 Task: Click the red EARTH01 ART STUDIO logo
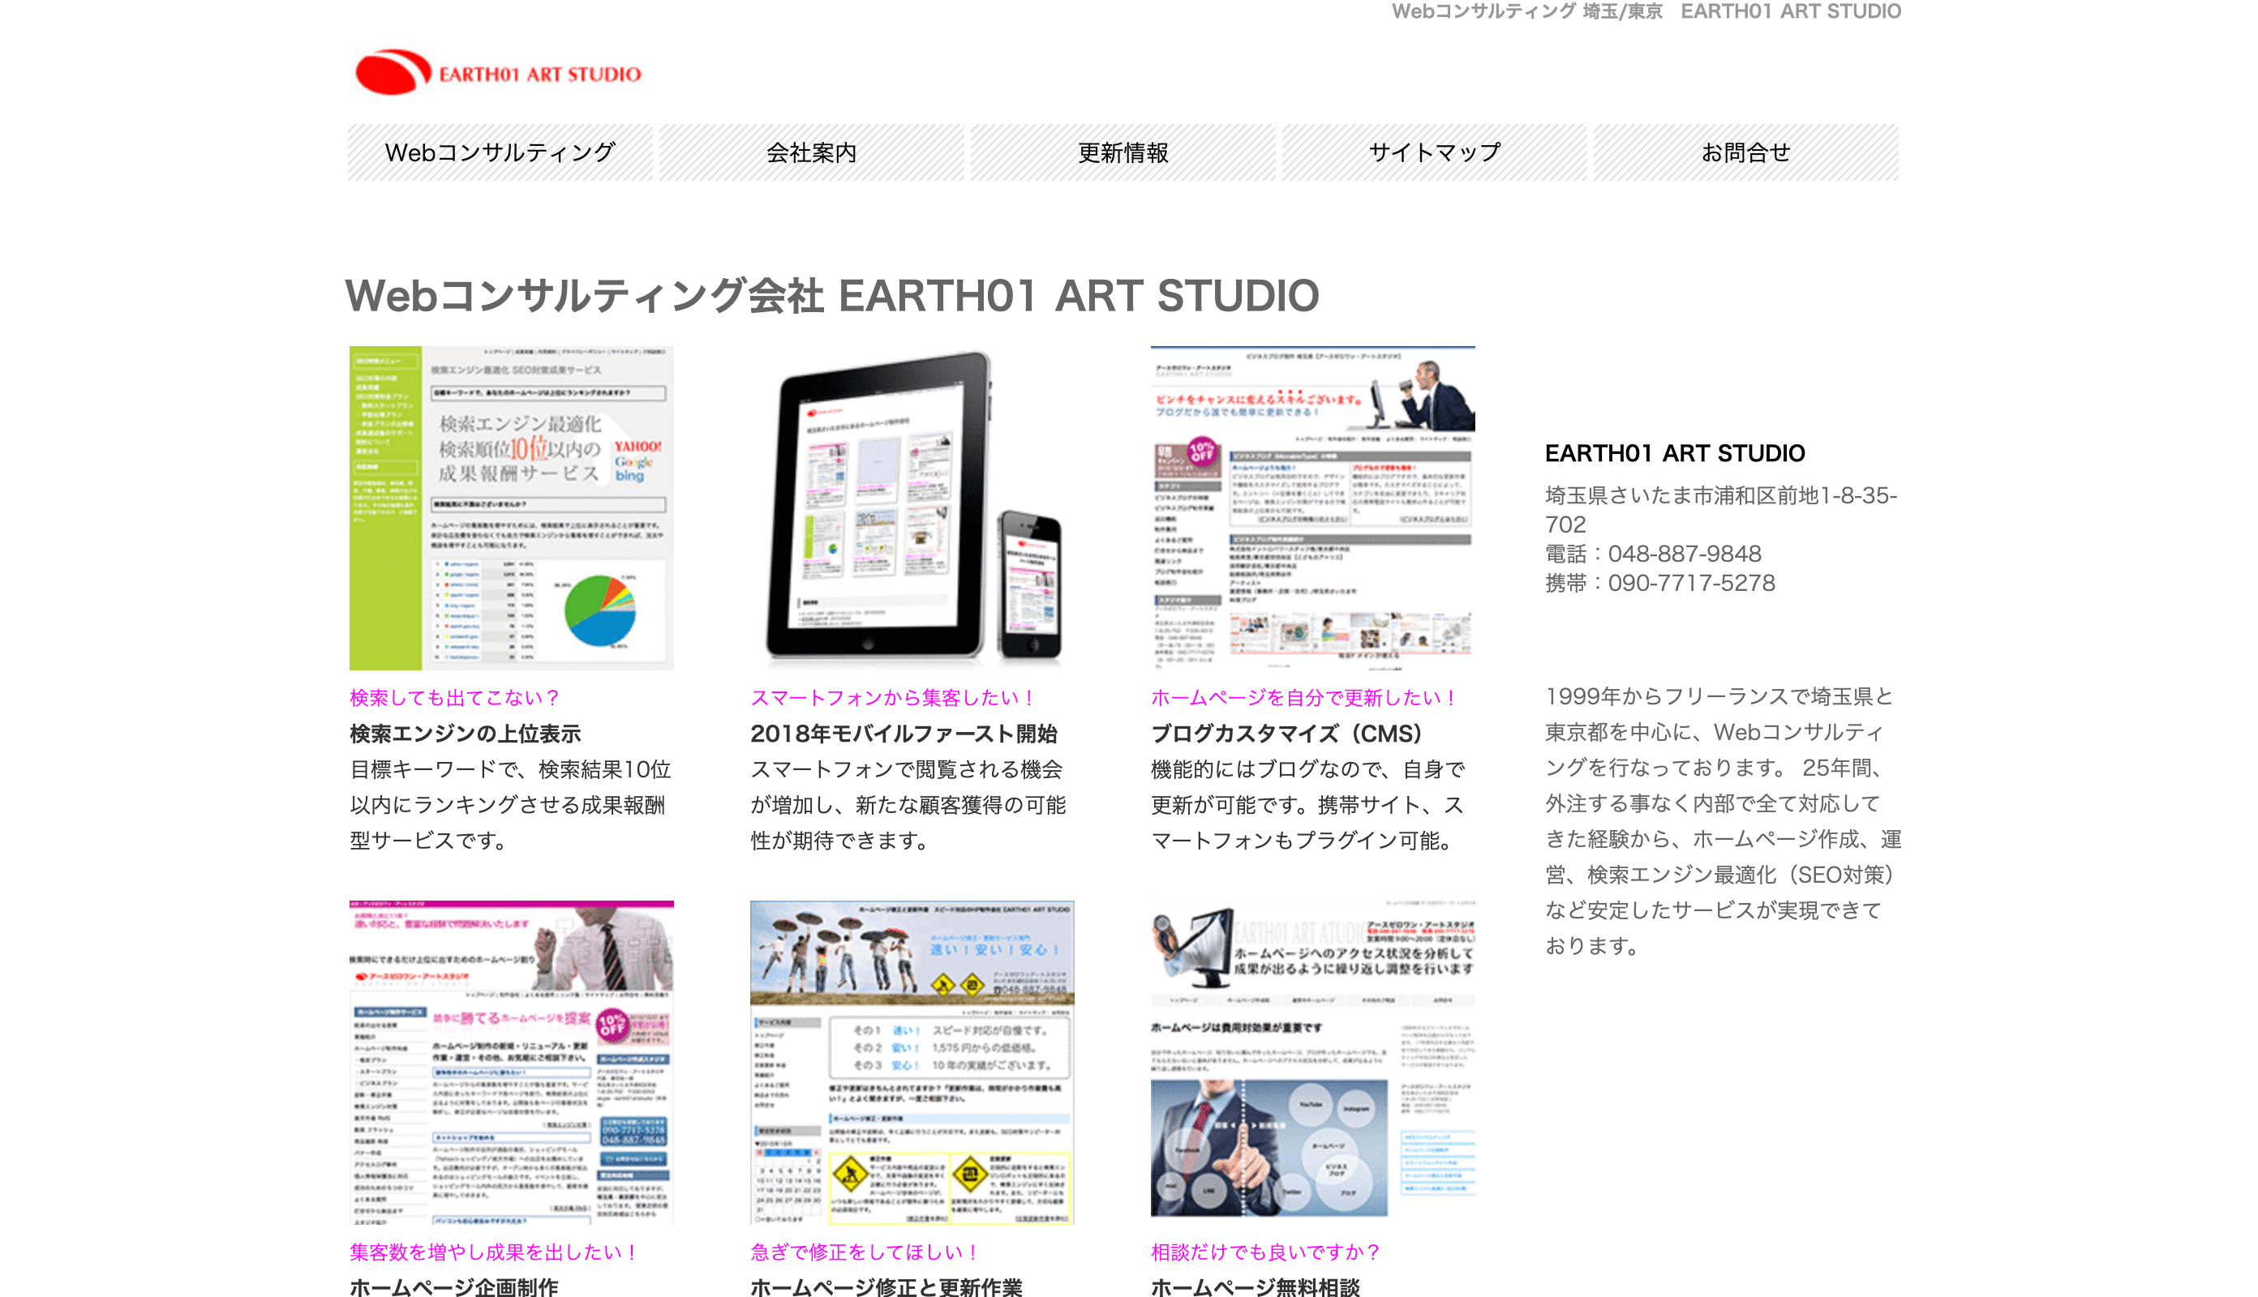point(498,72)
